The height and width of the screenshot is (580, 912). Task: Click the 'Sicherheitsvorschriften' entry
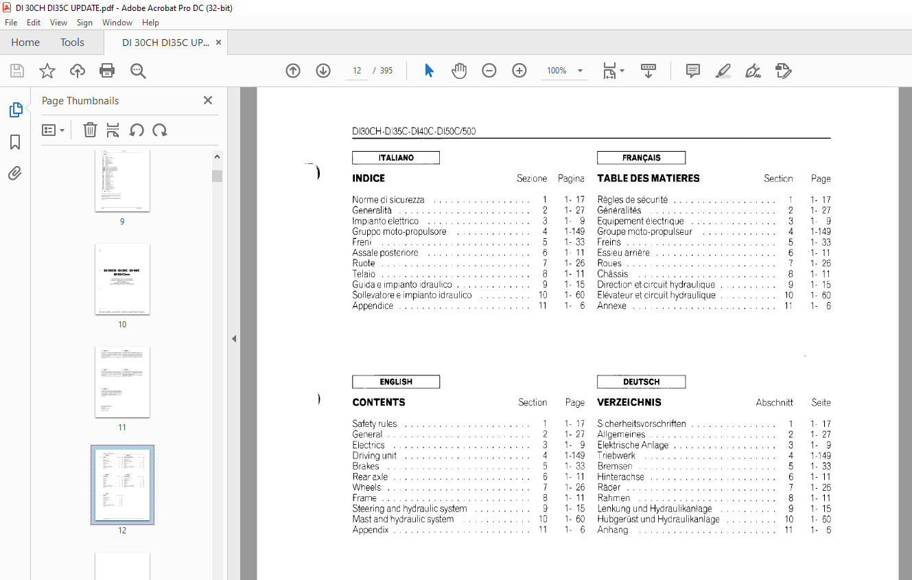[x=642, y=424]
